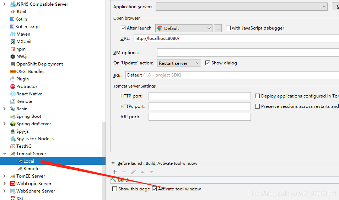Select the Build before-launch task row
The height and width of the screenshot is (200, 339).
coord(225,180)
